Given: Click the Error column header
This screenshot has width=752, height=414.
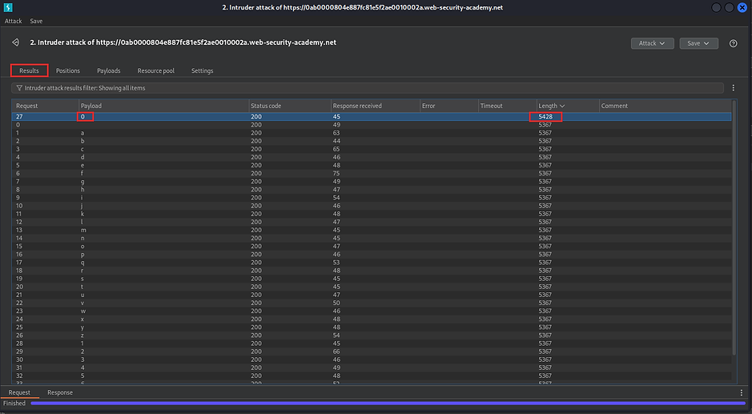Looking at the screenshot, I should tap(449, 106).
